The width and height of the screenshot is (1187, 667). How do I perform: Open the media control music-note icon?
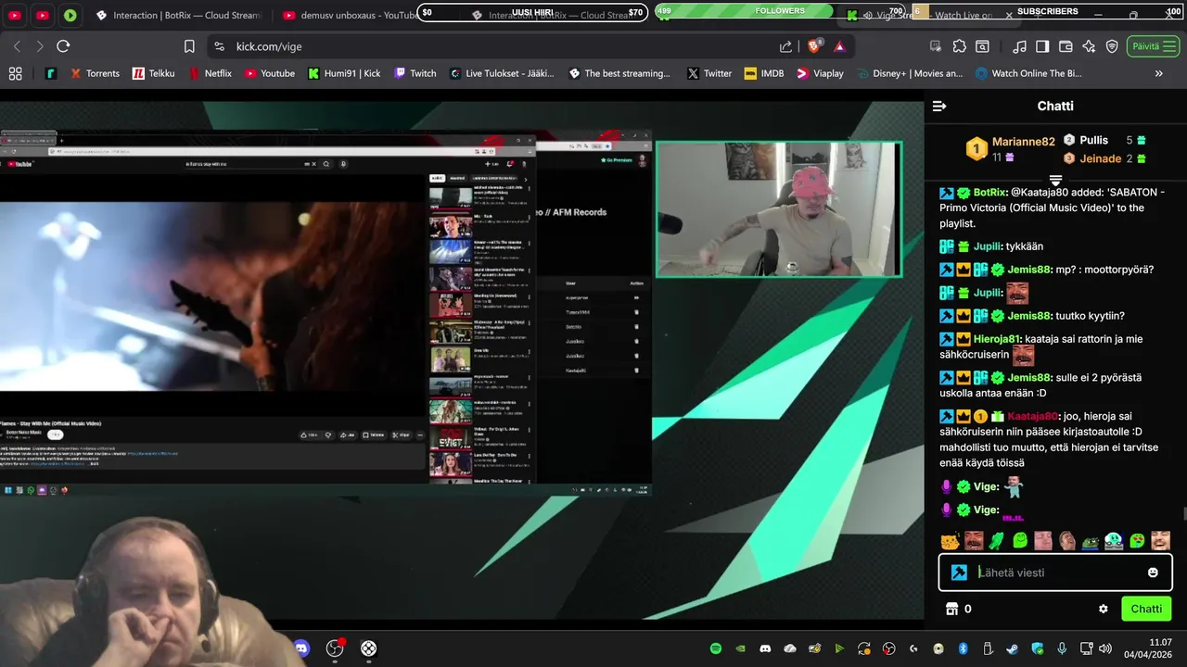1019,46
